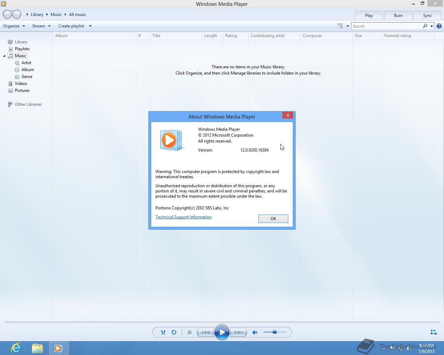Click the Back navigation arrow
The image size is (444, 355).
point(7,15)
